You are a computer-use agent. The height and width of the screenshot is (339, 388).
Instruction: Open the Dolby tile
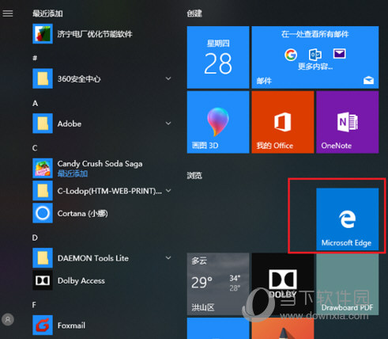[x=283, y=284]
